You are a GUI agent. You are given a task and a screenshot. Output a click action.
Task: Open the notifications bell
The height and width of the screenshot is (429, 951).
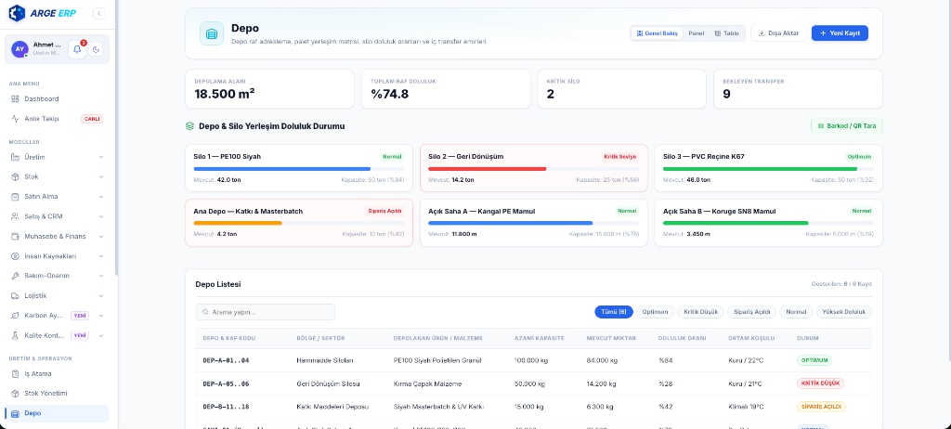click(77, 50)
